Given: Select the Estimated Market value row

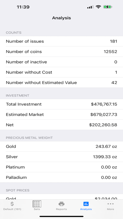Looking at the screenshot, I should coord(61,115).
